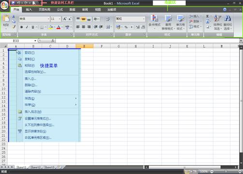Open the number format dropdown
The width and height of the screenshot is (243, 174).
143,19
